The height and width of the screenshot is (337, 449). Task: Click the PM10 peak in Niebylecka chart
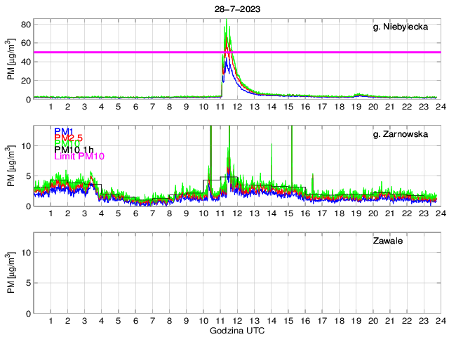tap(226, 21)
